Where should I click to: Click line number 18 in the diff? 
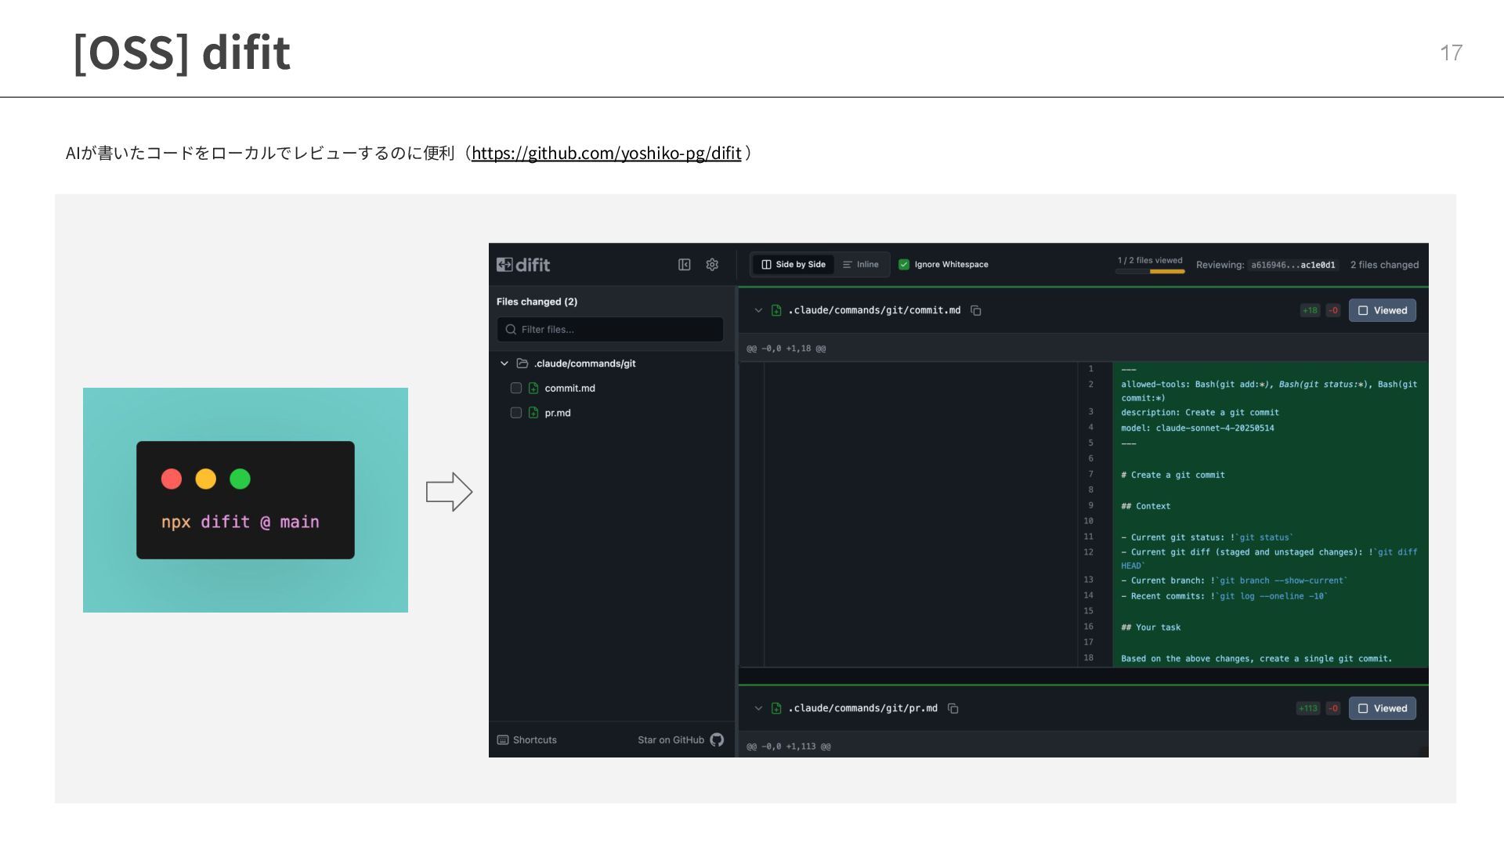[1088, 658]
